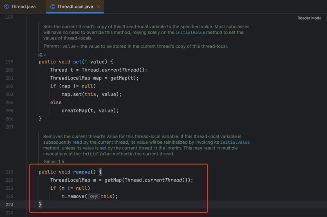
Task: Place caret on currentThread call in set
Action: [120, 70]
